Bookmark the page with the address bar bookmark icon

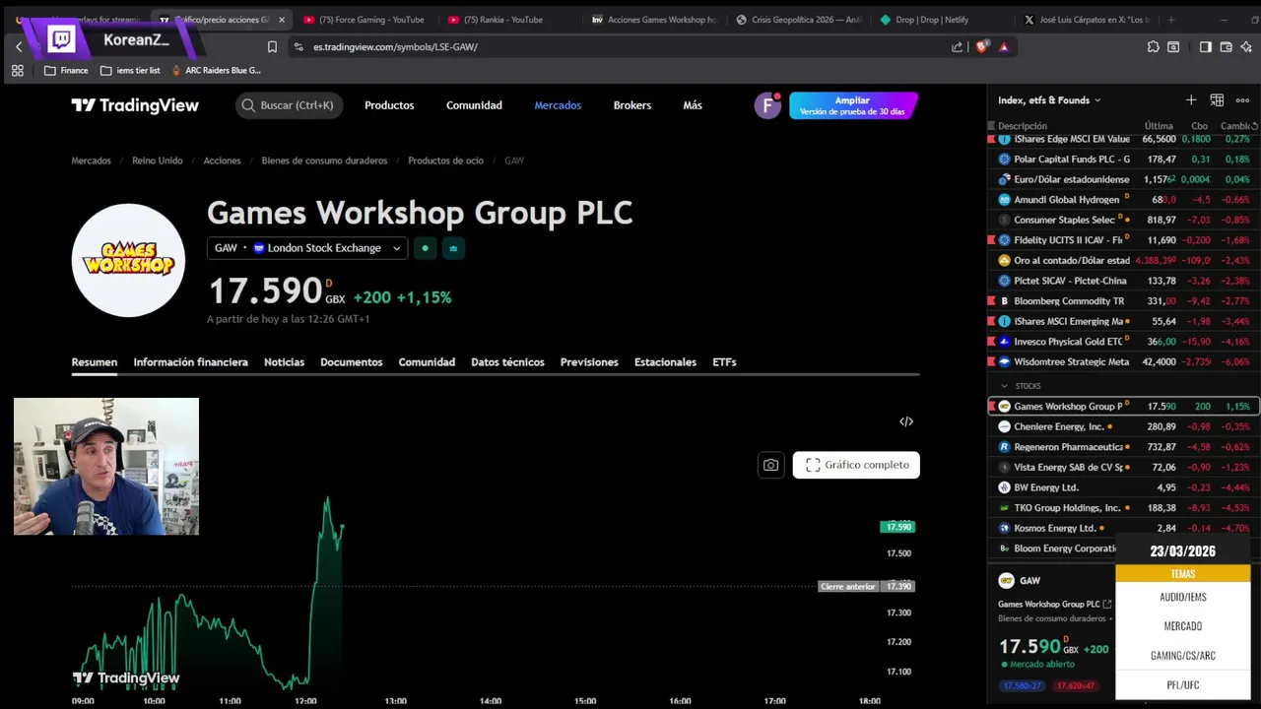point(272,46)
